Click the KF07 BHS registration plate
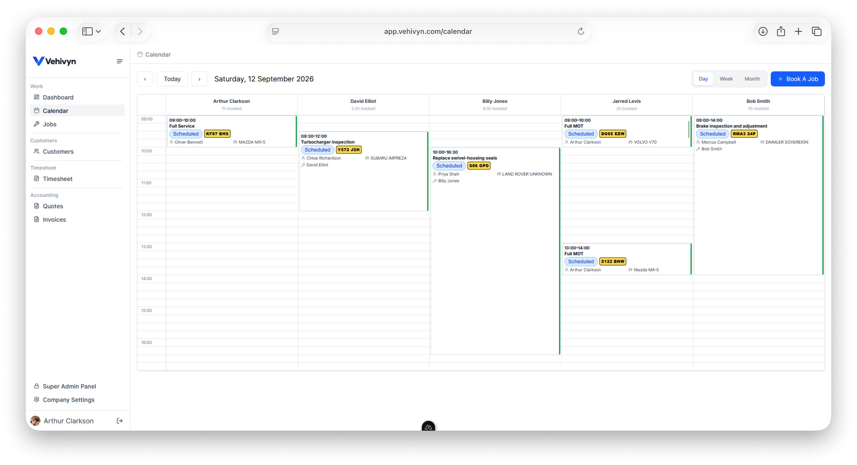The width and height of the screenshot is (857, 465). click(x=217, y=134)
